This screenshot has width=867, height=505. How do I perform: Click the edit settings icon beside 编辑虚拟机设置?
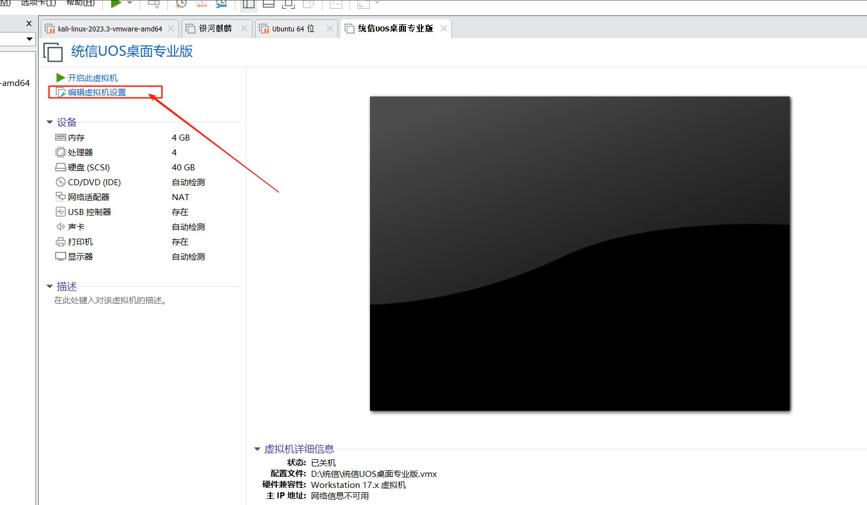pyautogui.click(x=61, y=93)
